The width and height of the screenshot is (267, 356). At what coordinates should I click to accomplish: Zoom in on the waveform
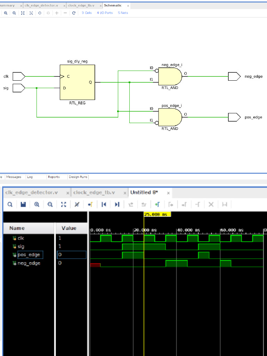(37, 204)
